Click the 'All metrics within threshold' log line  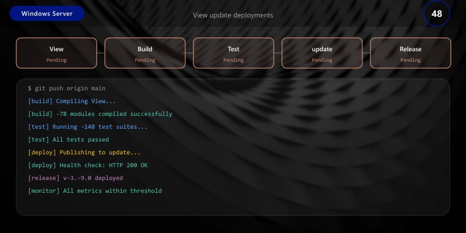point(95,190)
